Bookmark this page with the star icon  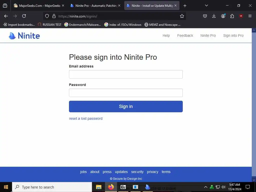click(x=182, y=16)
